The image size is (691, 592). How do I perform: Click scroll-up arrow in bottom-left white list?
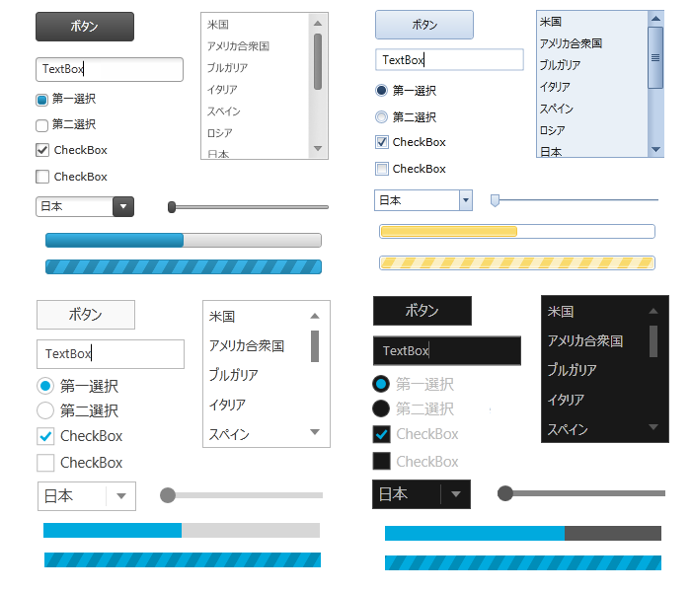315,316
